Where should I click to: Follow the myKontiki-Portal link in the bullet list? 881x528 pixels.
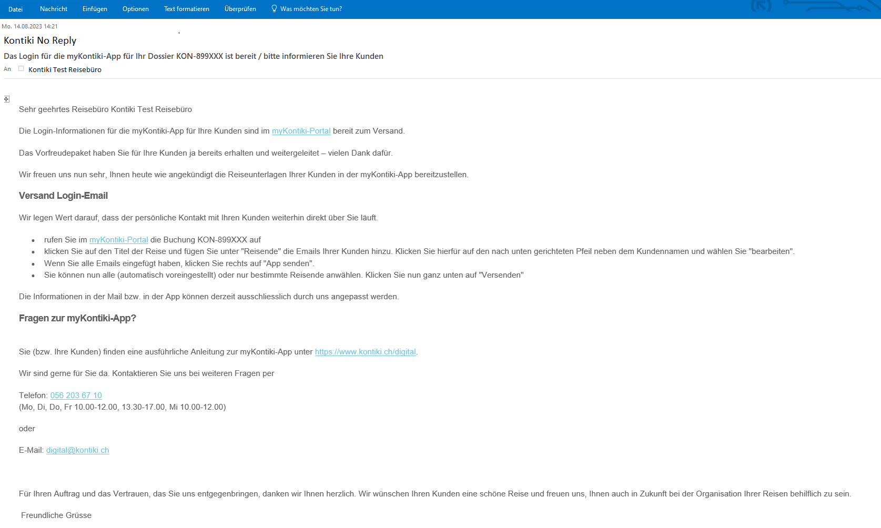click(x=118, y=240)
